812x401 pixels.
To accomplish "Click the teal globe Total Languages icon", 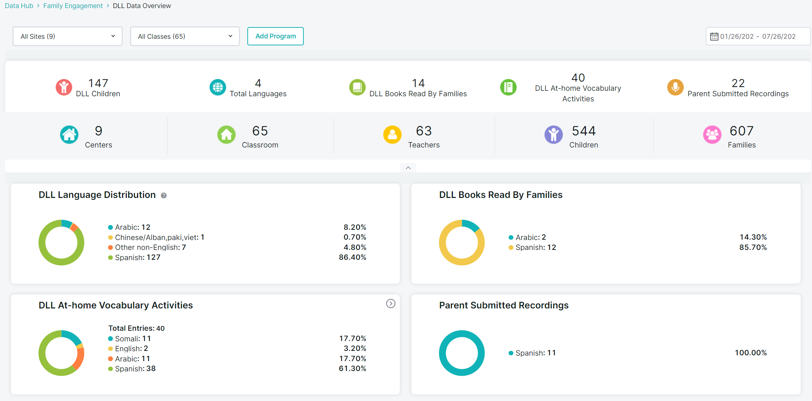I will [218, 87].
